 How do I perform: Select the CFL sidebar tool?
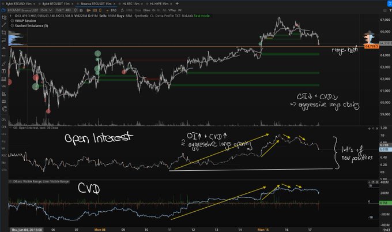click(4, 119)
